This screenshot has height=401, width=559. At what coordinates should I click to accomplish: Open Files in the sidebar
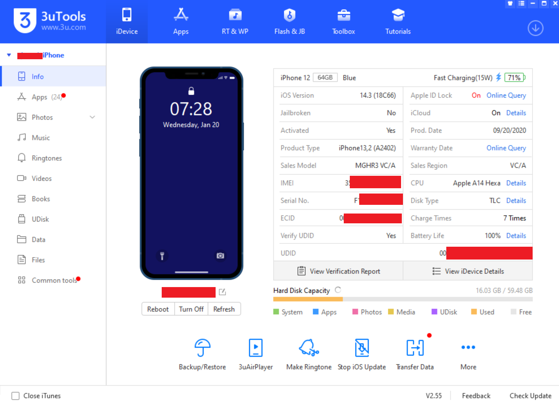coord(54,260)
